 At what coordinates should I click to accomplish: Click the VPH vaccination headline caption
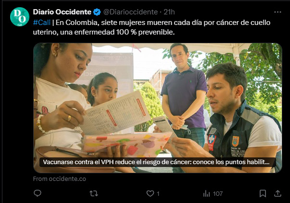coord(156,162)
